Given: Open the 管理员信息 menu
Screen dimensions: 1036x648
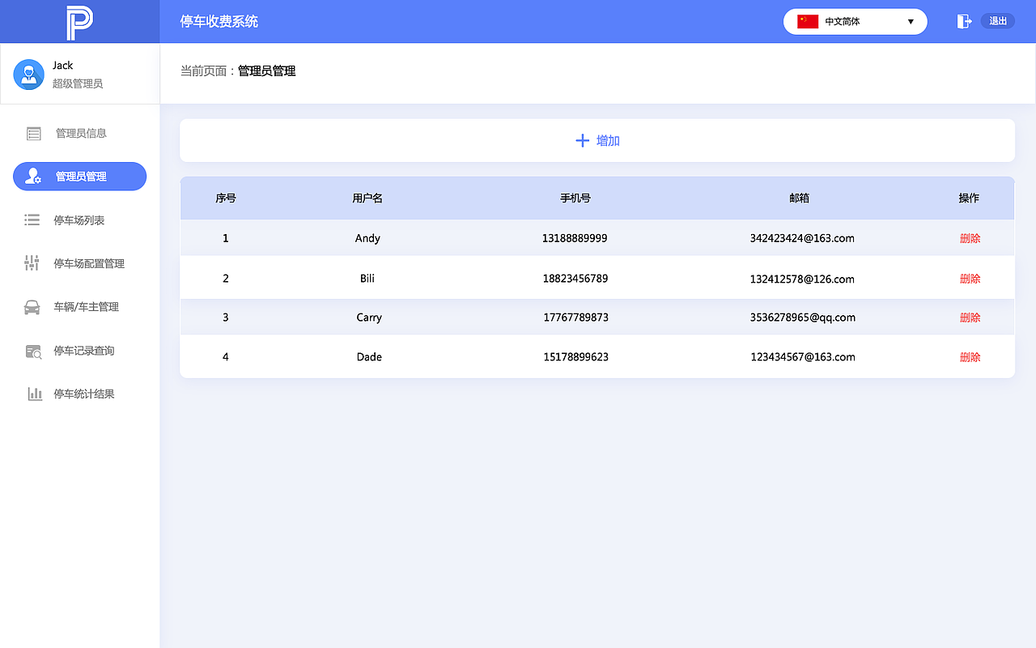Looking at the screenshot, I should click(x=79, y=134).
